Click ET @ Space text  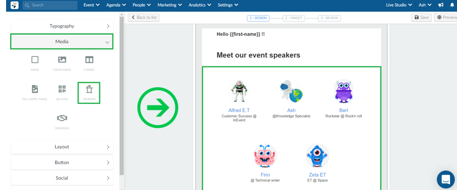[317, 180]
